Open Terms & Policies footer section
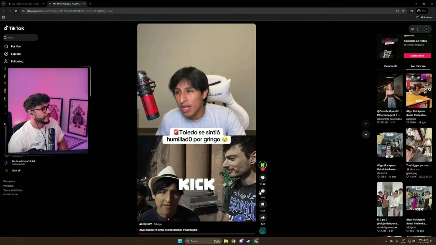Viewport: 436px width, 245px height. (13, 190)
